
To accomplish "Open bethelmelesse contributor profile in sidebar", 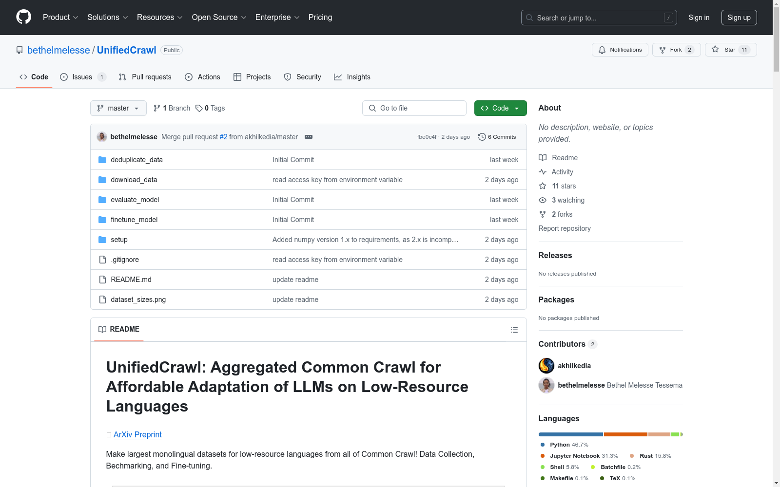I will [581, 385].
